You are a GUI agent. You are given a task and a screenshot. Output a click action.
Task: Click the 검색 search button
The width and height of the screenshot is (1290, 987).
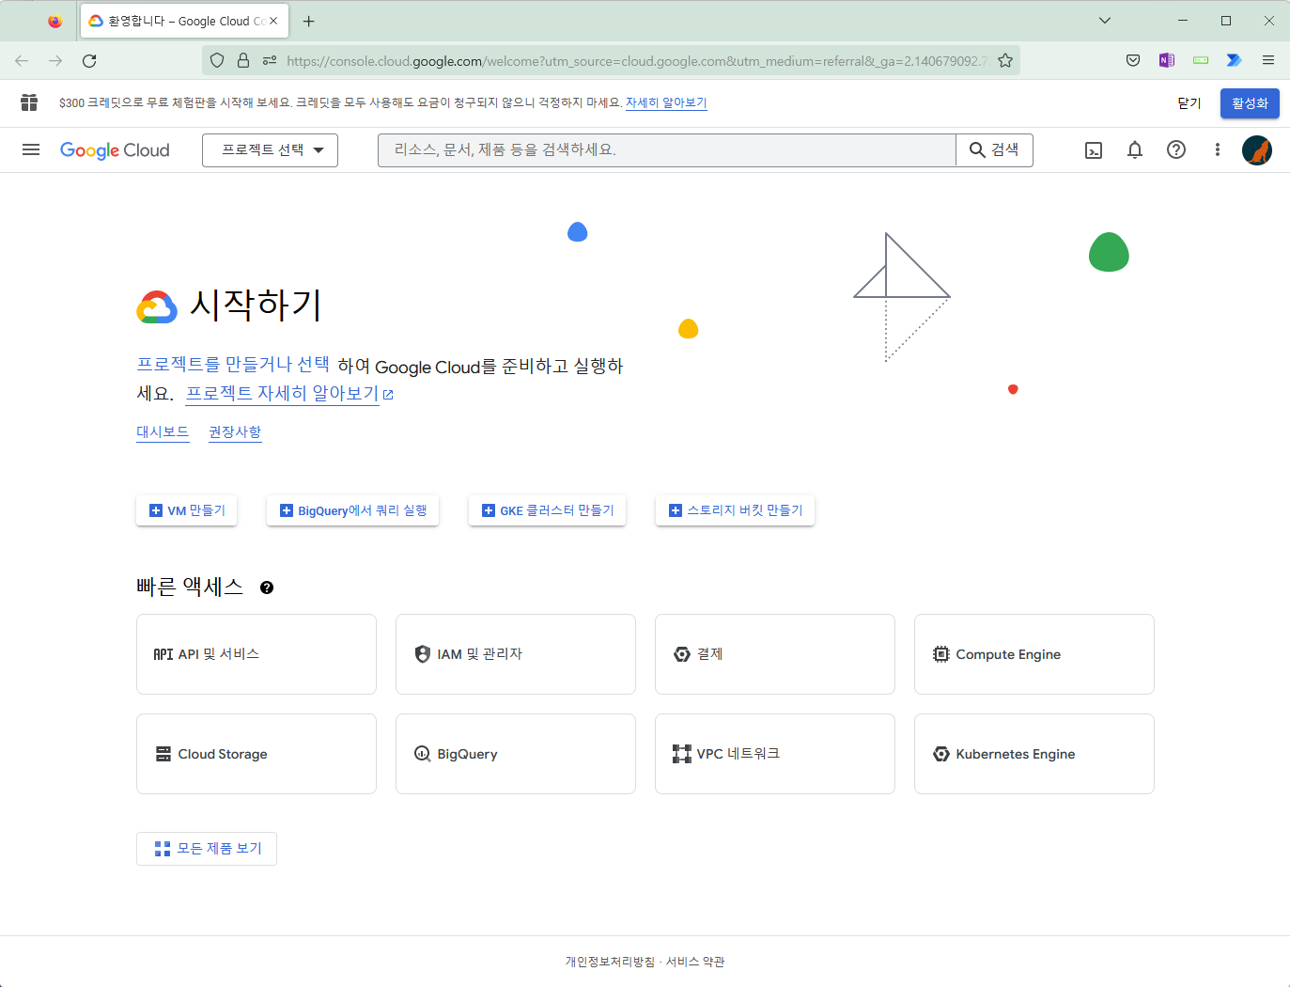coord(994,150)
